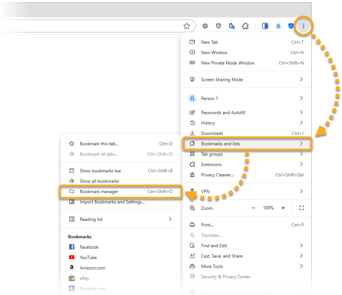Toggle Show bookmarks bar
This screenshot has width=342, height=295.
[100, 171]
